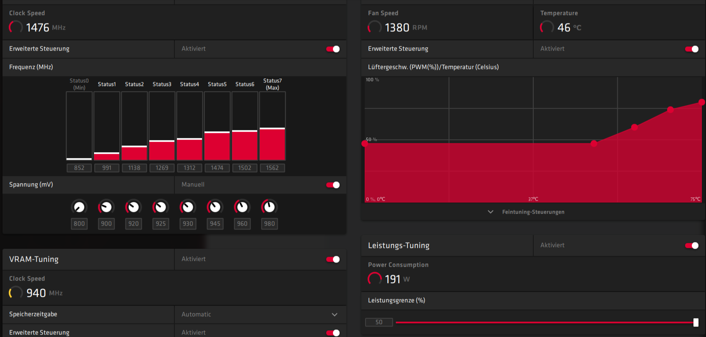
Task: Click the Status4 frequency bar
Action: pos(189,126)
